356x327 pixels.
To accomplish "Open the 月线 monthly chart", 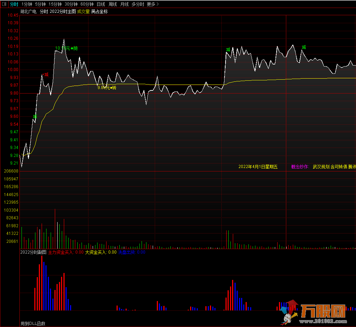I will pos(125,4).
